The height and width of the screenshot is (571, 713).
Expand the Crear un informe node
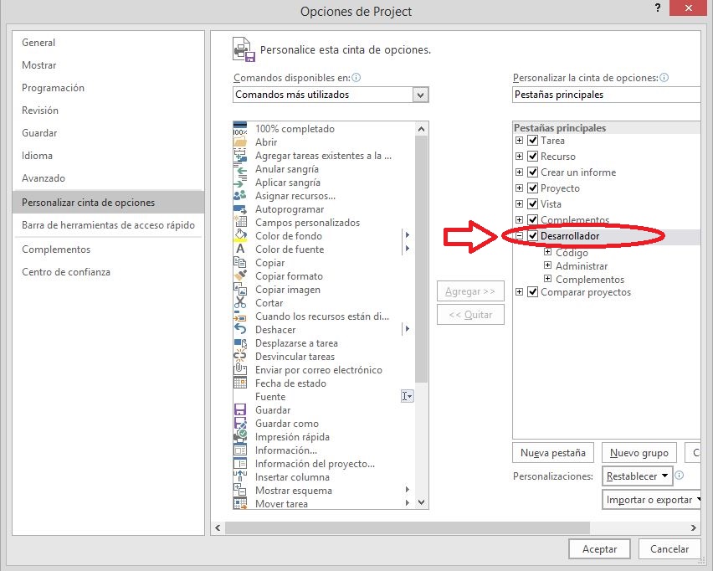click(520, 172)
